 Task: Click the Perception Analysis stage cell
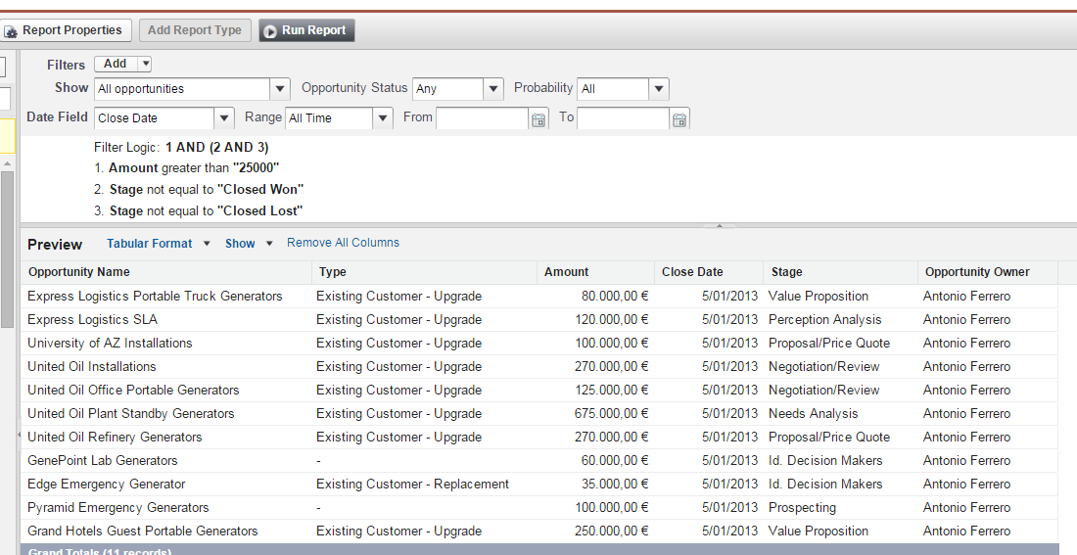click(825, 319)
